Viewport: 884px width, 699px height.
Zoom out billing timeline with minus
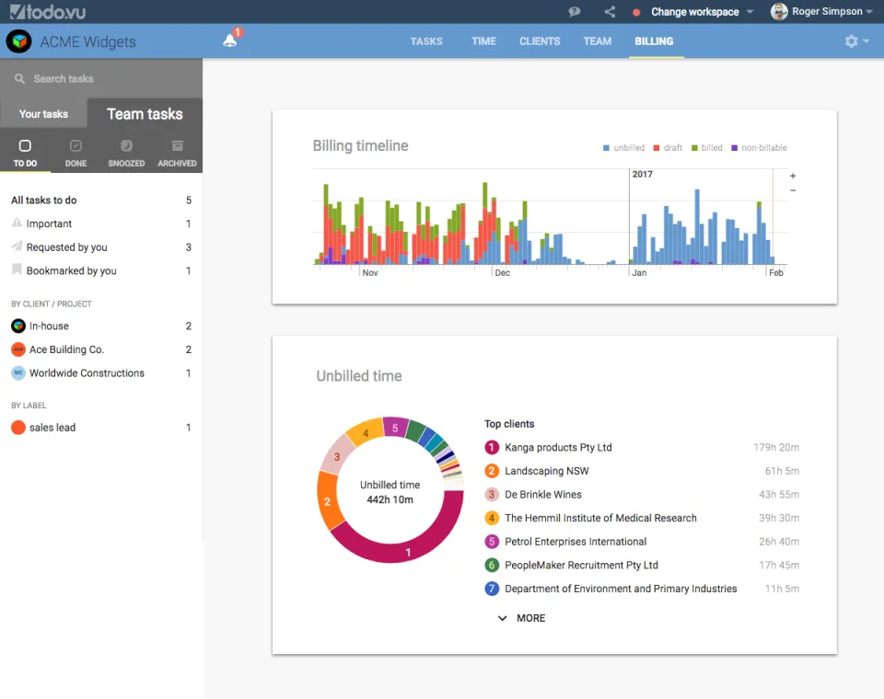(x=793, y=190)
